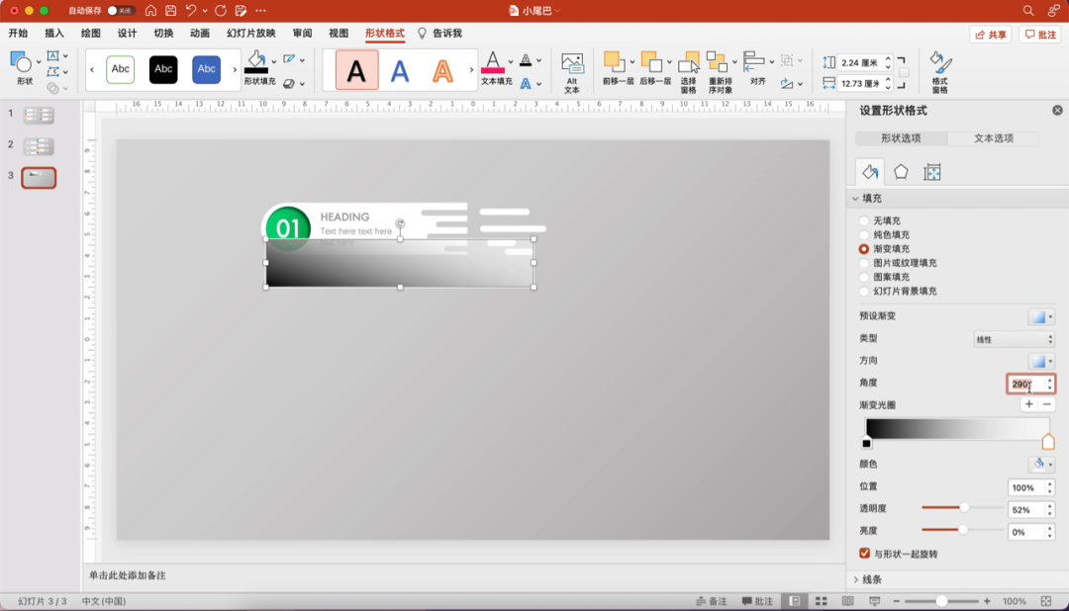Screen dimensions: 1069x611
Task: Click Reorder Objects (重新排序对象) icon
Action: (717, 62)
